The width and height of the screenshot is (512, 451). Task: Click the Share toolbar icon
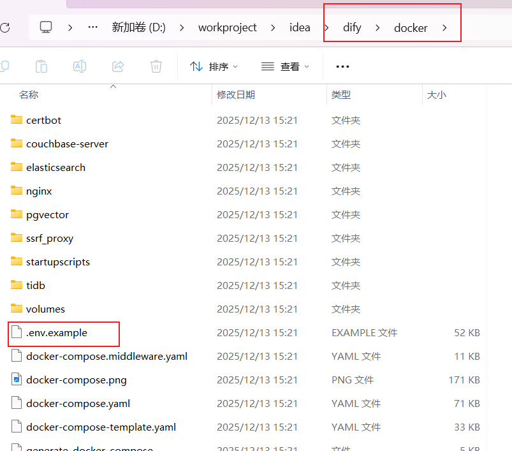118,66
